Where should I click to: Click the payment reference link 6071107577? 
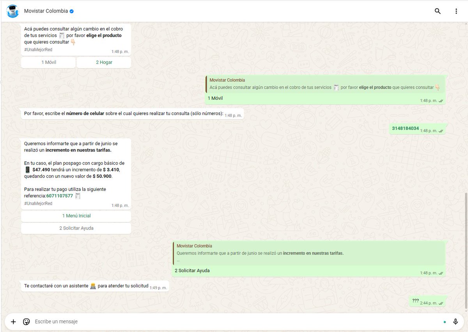(x=60, y=196)
